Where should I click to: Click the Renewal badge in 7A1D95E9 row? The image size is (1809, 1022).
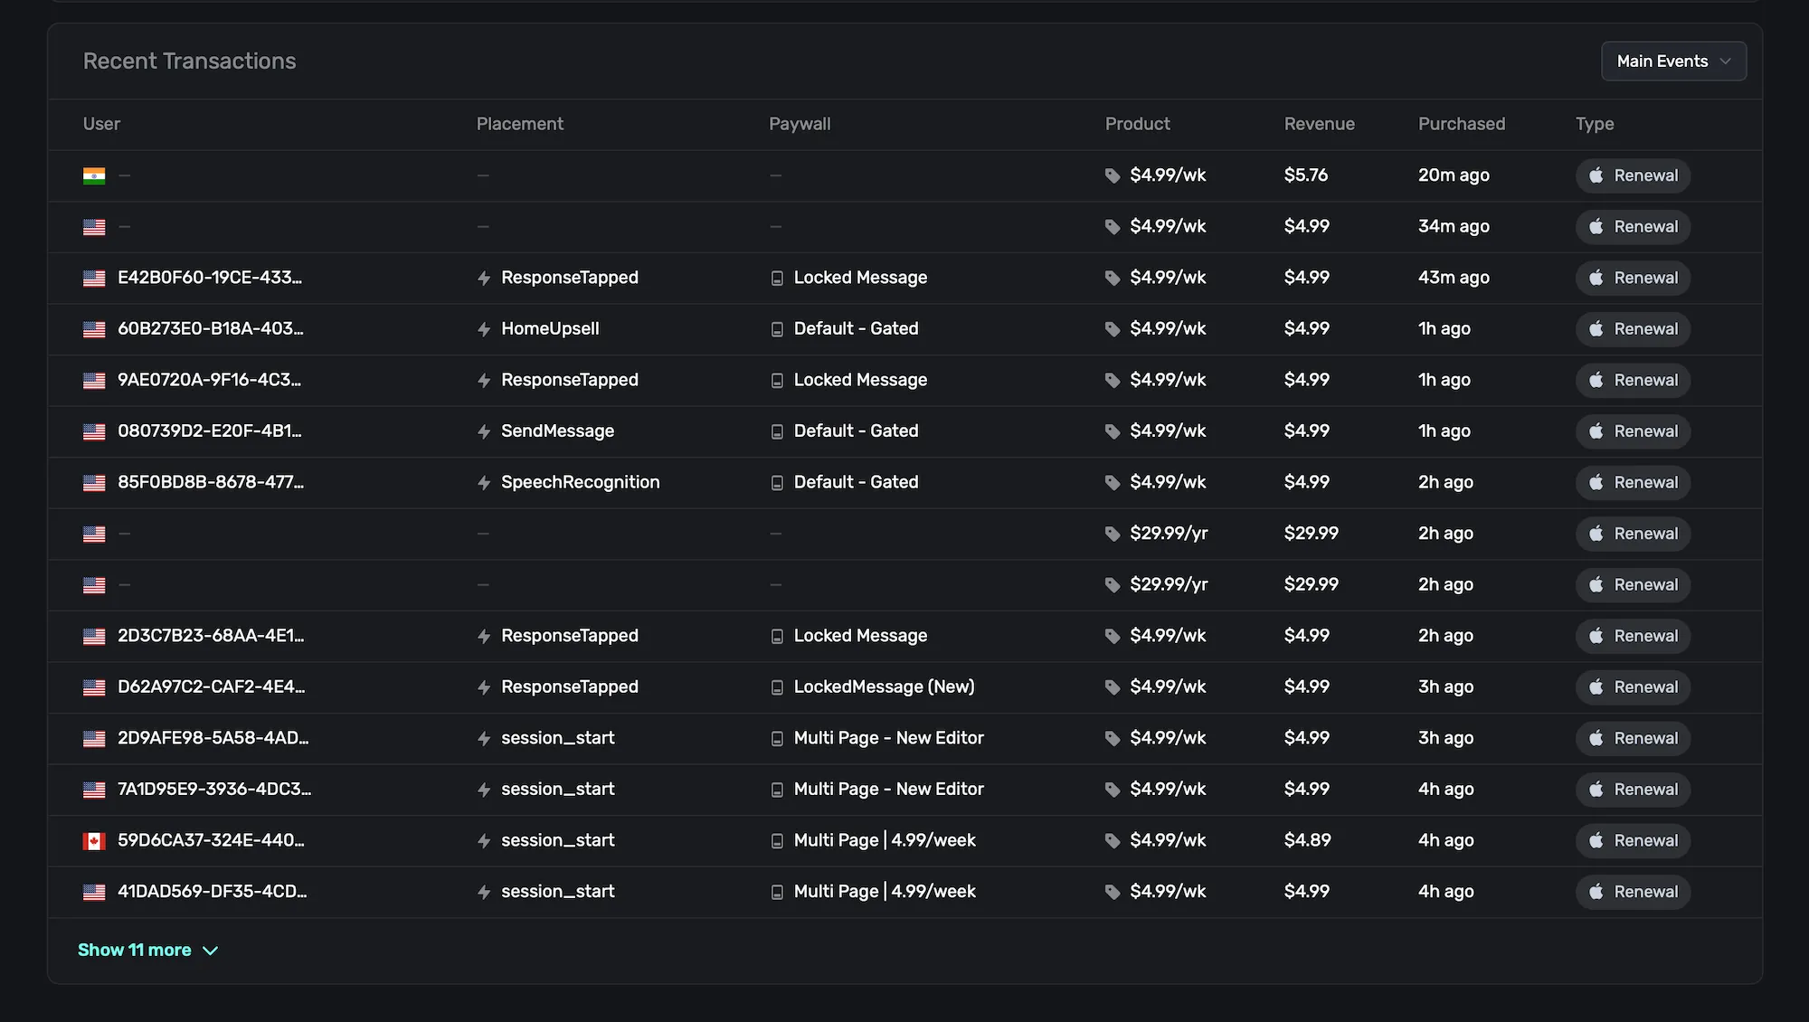point(1633,790)
